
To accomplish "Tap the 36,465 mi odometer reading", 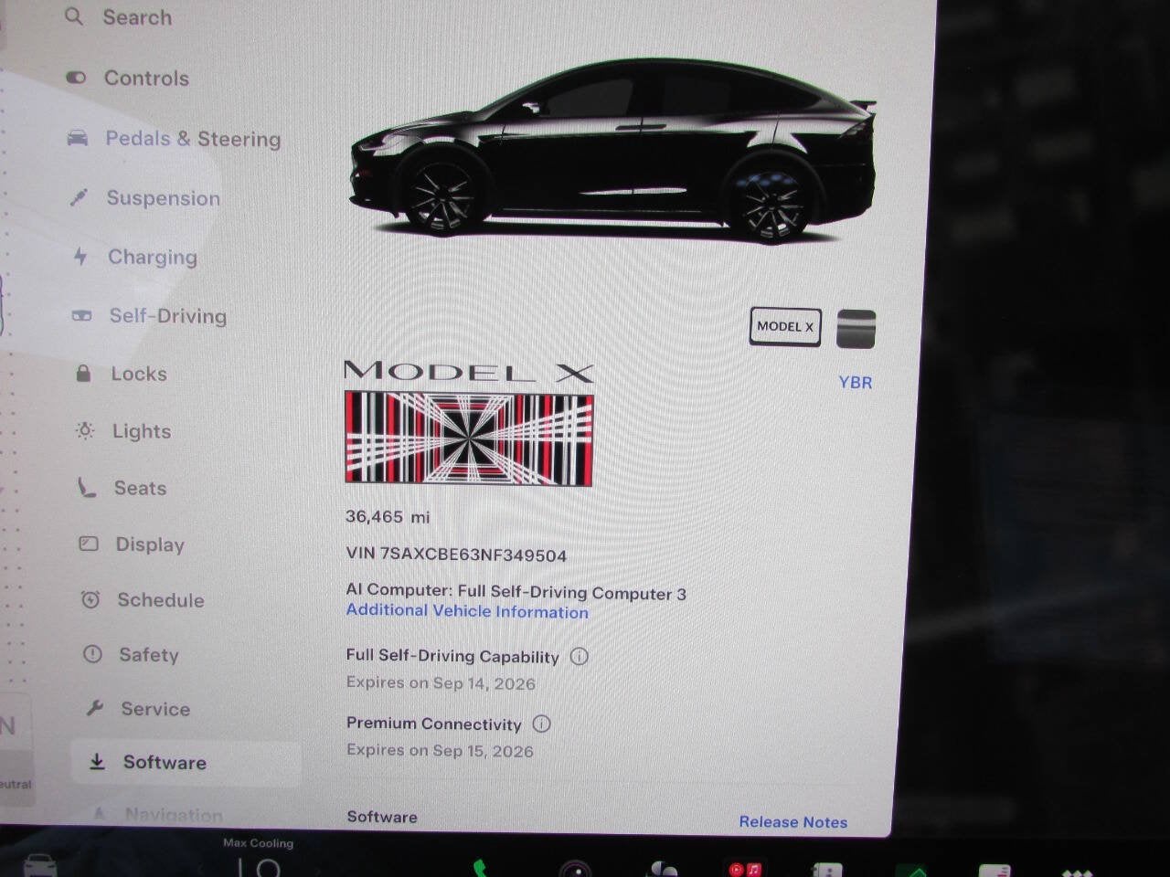I will pyautogui.click(x=388, y=517).
